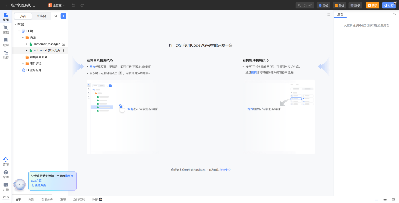This screenshot has height=203, width=399.
Task: Select the 属性 properties tab
Action: pos(340,14)
